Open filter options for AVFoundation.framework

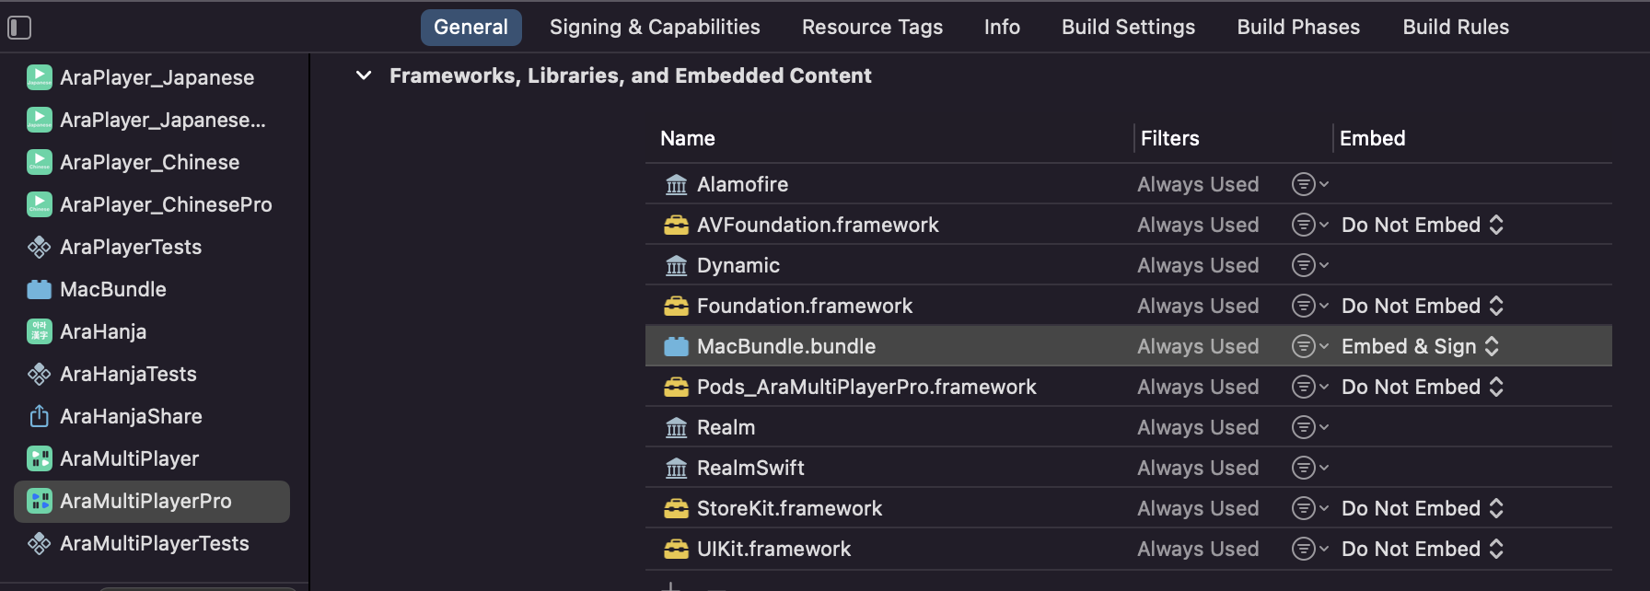pyautogui.click(x=1309, y=225)
